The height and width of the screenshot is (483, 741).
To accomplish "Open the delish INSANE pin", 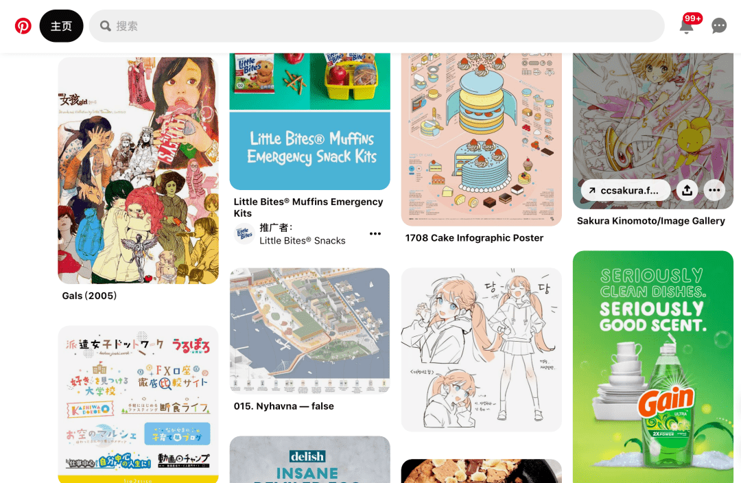I will (309, 460).
